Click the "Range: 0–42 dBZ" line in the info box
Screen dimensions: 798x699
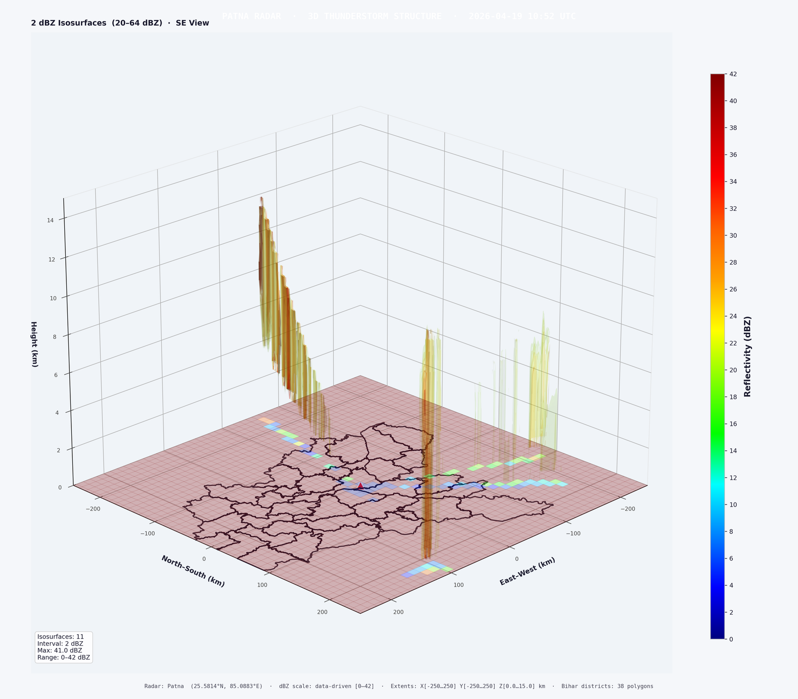coord(64,658)
